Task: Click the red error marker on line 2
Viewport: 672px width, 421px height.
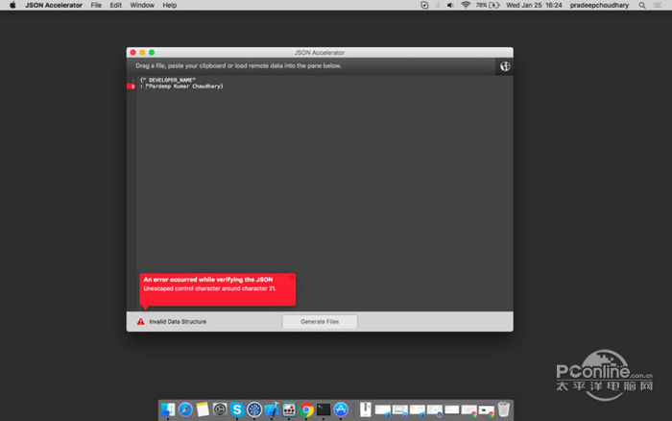Action: [132, 87]
